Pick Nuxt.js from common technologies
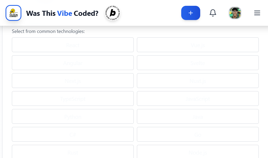Viewport: 268px width, 158px height. (198, 81)
